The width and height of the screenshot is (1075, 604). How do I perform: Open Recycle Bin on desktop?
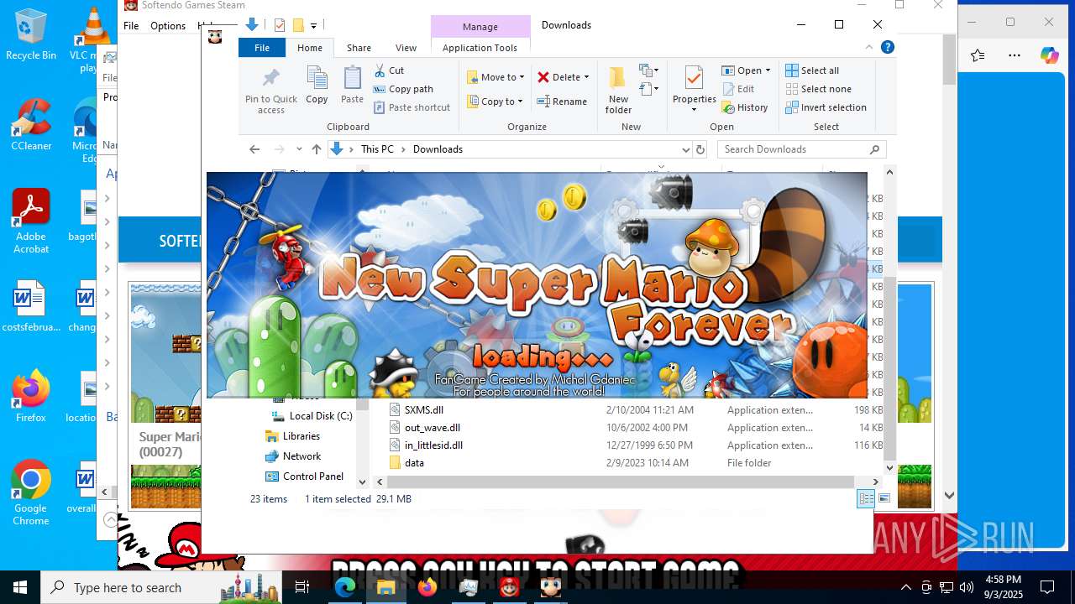coord(31,35)
